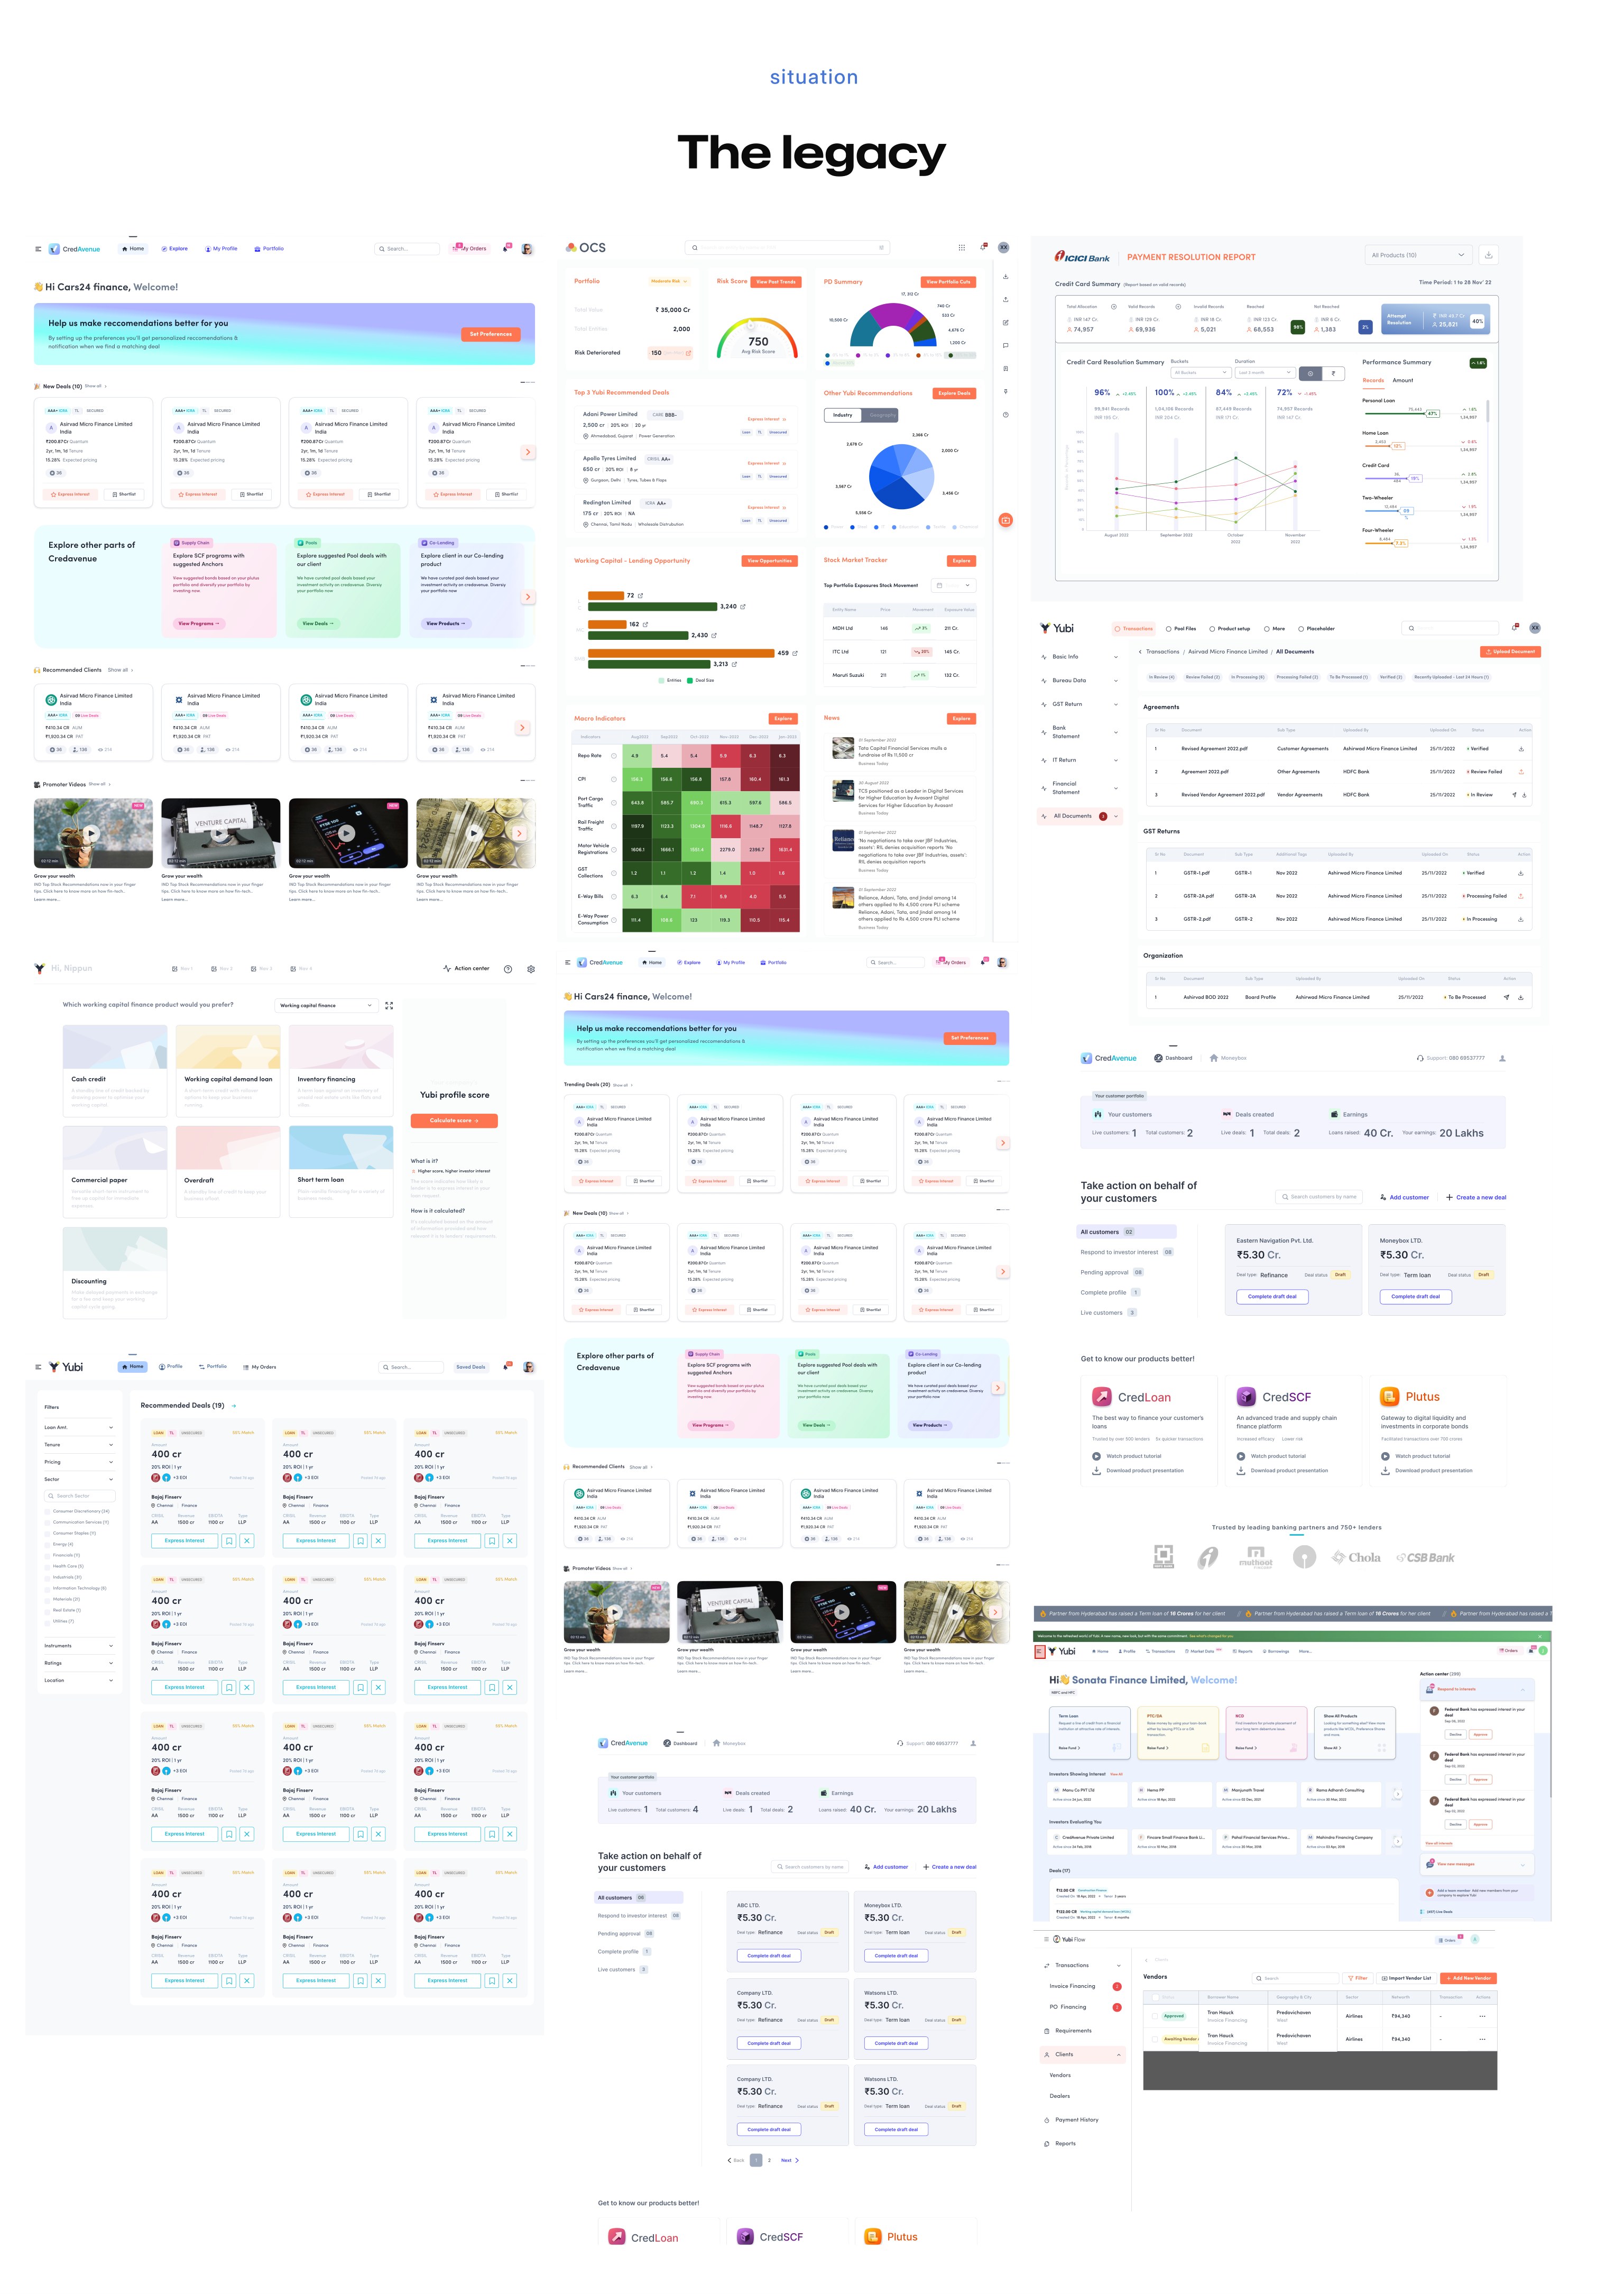Open the All Buckets dropdown
The image size is (1624, 2294).
click(1200, 372)
